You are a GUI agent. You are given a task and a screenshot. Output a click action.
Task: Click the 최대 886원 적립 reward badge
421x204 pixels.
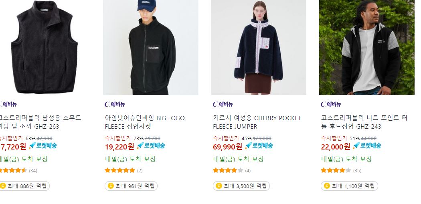[x=24, y=186]
